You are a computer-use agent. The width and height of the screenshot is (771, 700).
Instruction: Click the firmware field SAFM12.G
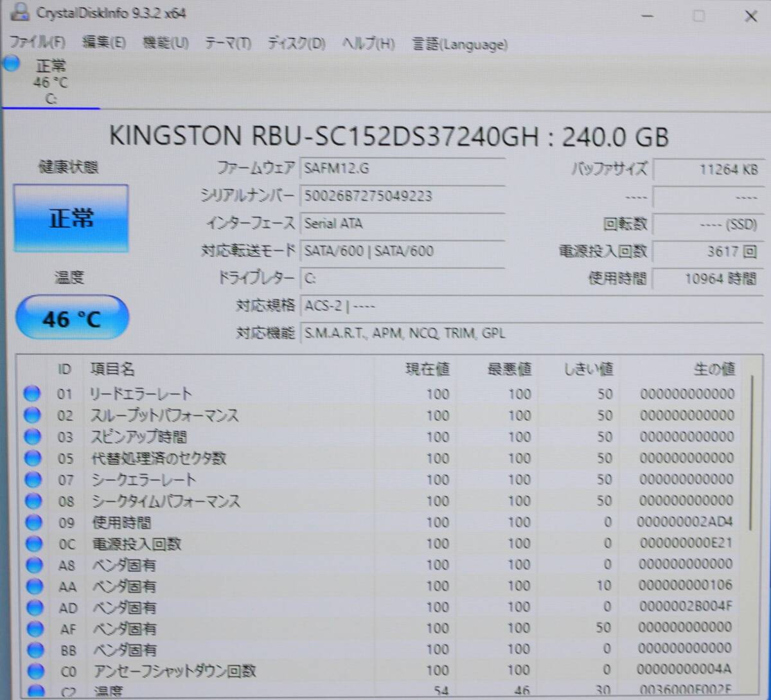403,168
